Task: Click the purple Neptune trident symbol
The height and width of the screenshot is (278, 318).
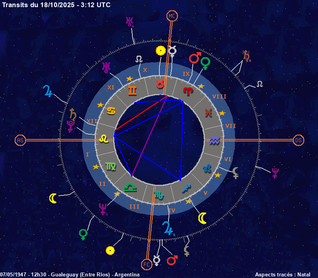Action: pyautogui.click(x=103, y=209)
